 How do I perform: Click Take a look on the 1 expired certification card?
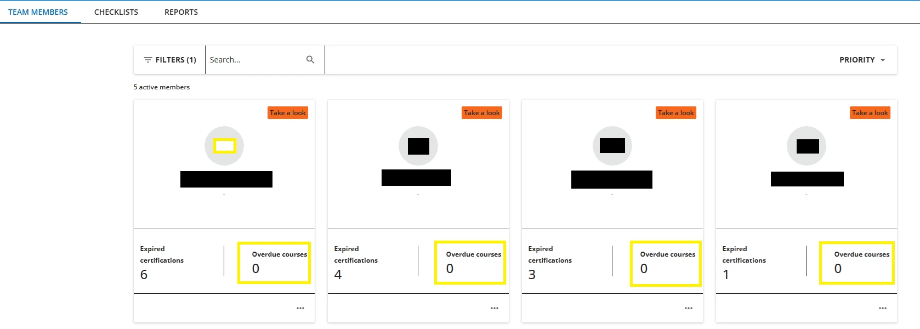(870, 113)
